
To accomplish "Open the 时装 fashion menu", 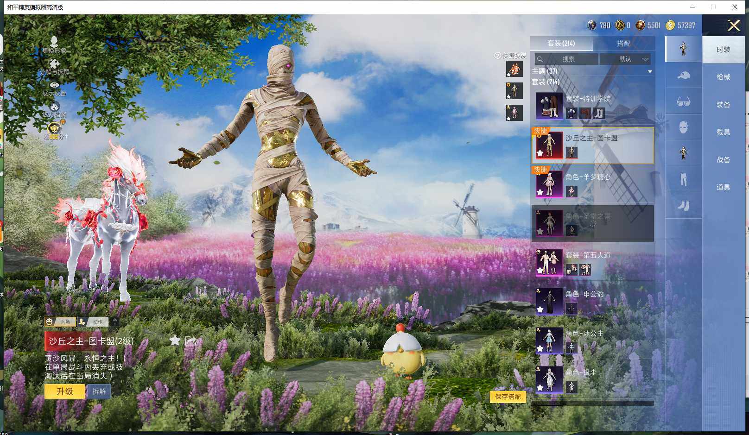I will (x=723, y=50).
